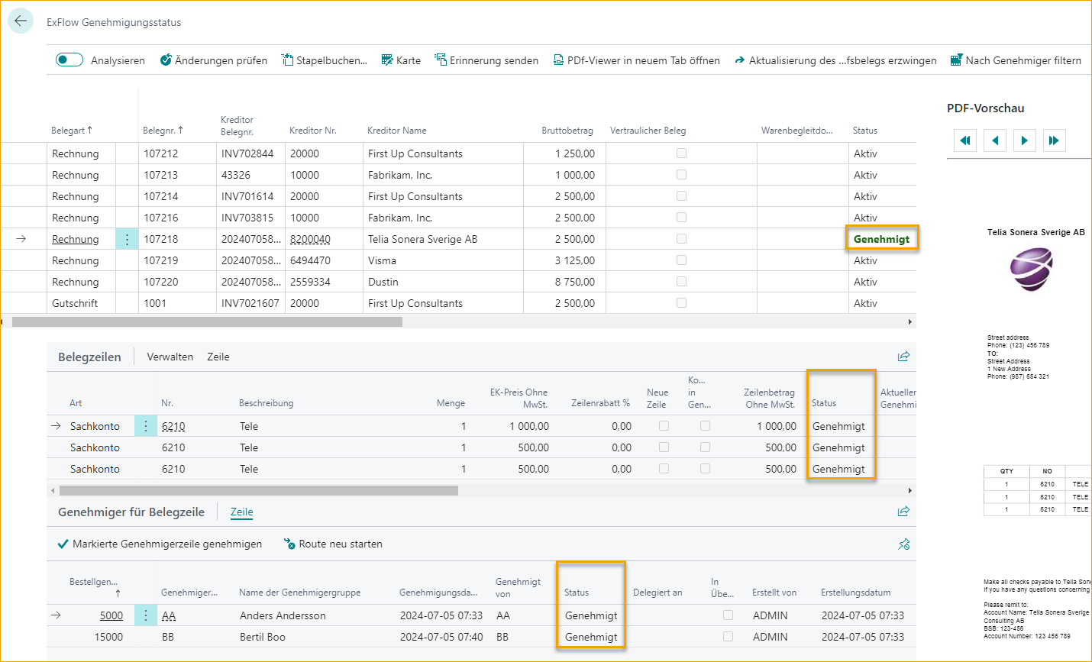Open three-dot menu for first Sachkonto line
The width and height of the screenshot is (1092, 662).
tap(145, 426)
